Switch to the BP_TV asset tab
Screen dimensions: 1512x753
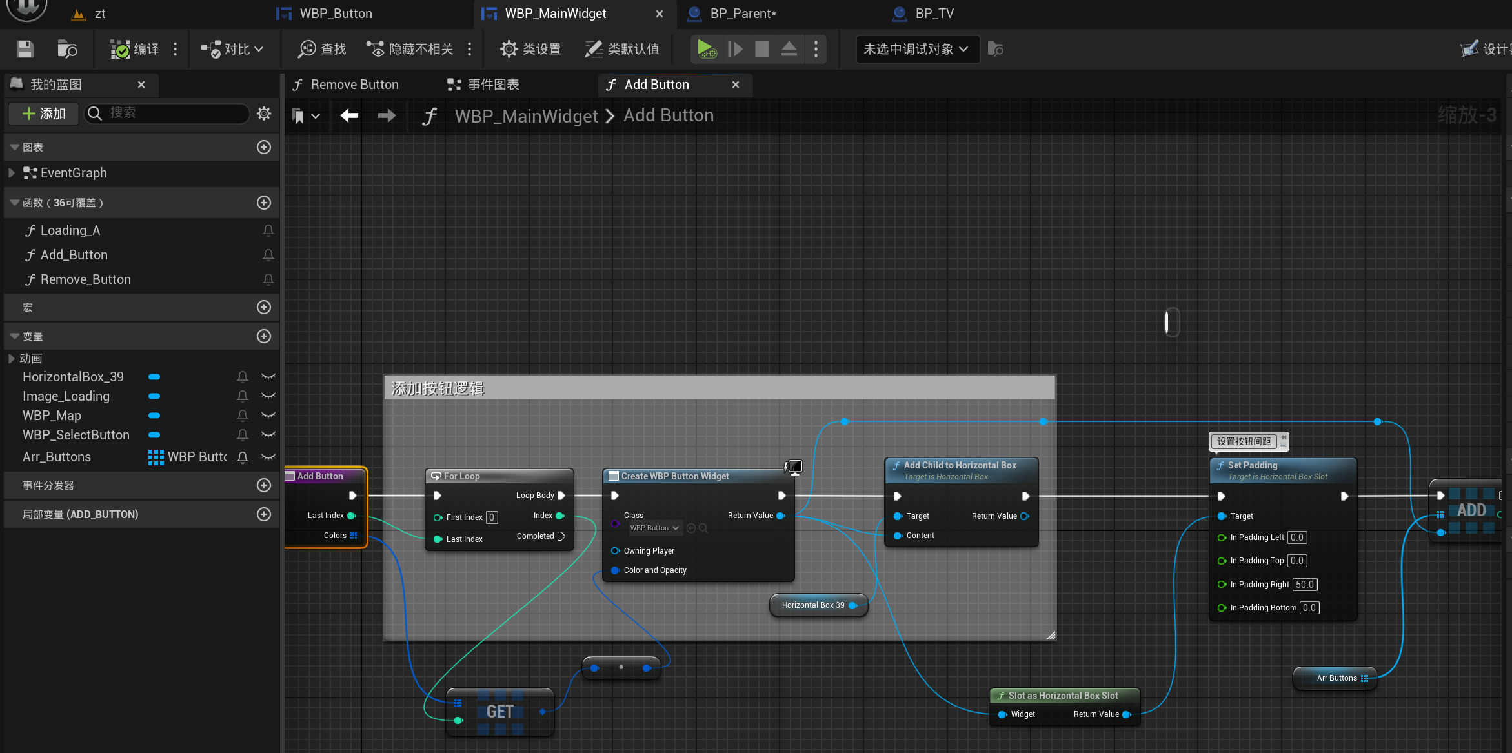(x=933, y=14)
